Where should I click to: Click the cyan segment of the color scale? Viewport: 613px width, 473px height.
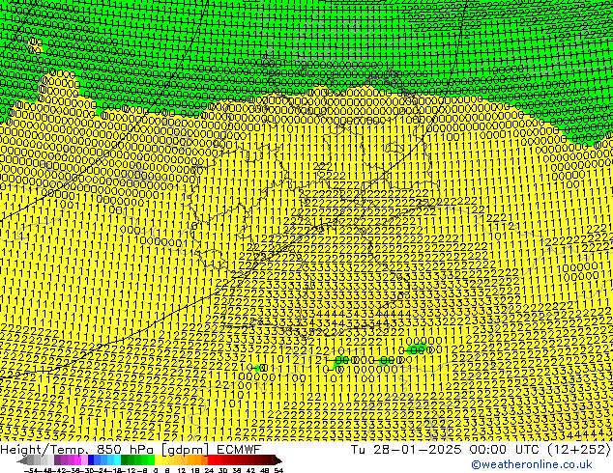click(x=117, y=459)
